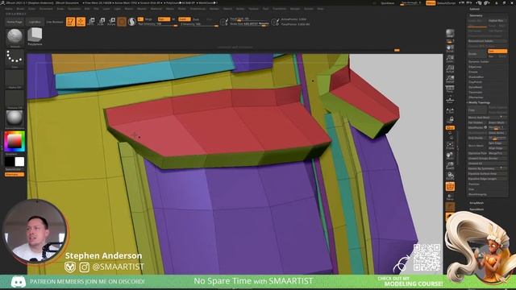Screen dimensions: 516x290
Task: Toggle Live Boolean button
Action: click(55, 22)
